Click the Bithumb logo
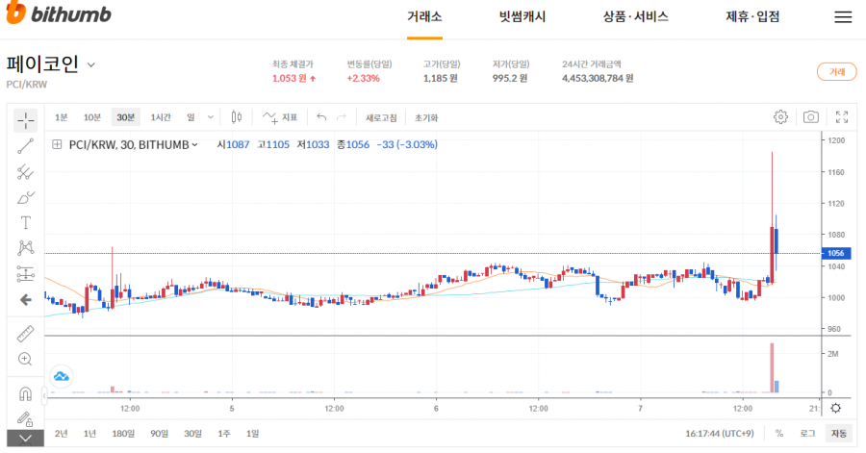 [x=59, y=13]
